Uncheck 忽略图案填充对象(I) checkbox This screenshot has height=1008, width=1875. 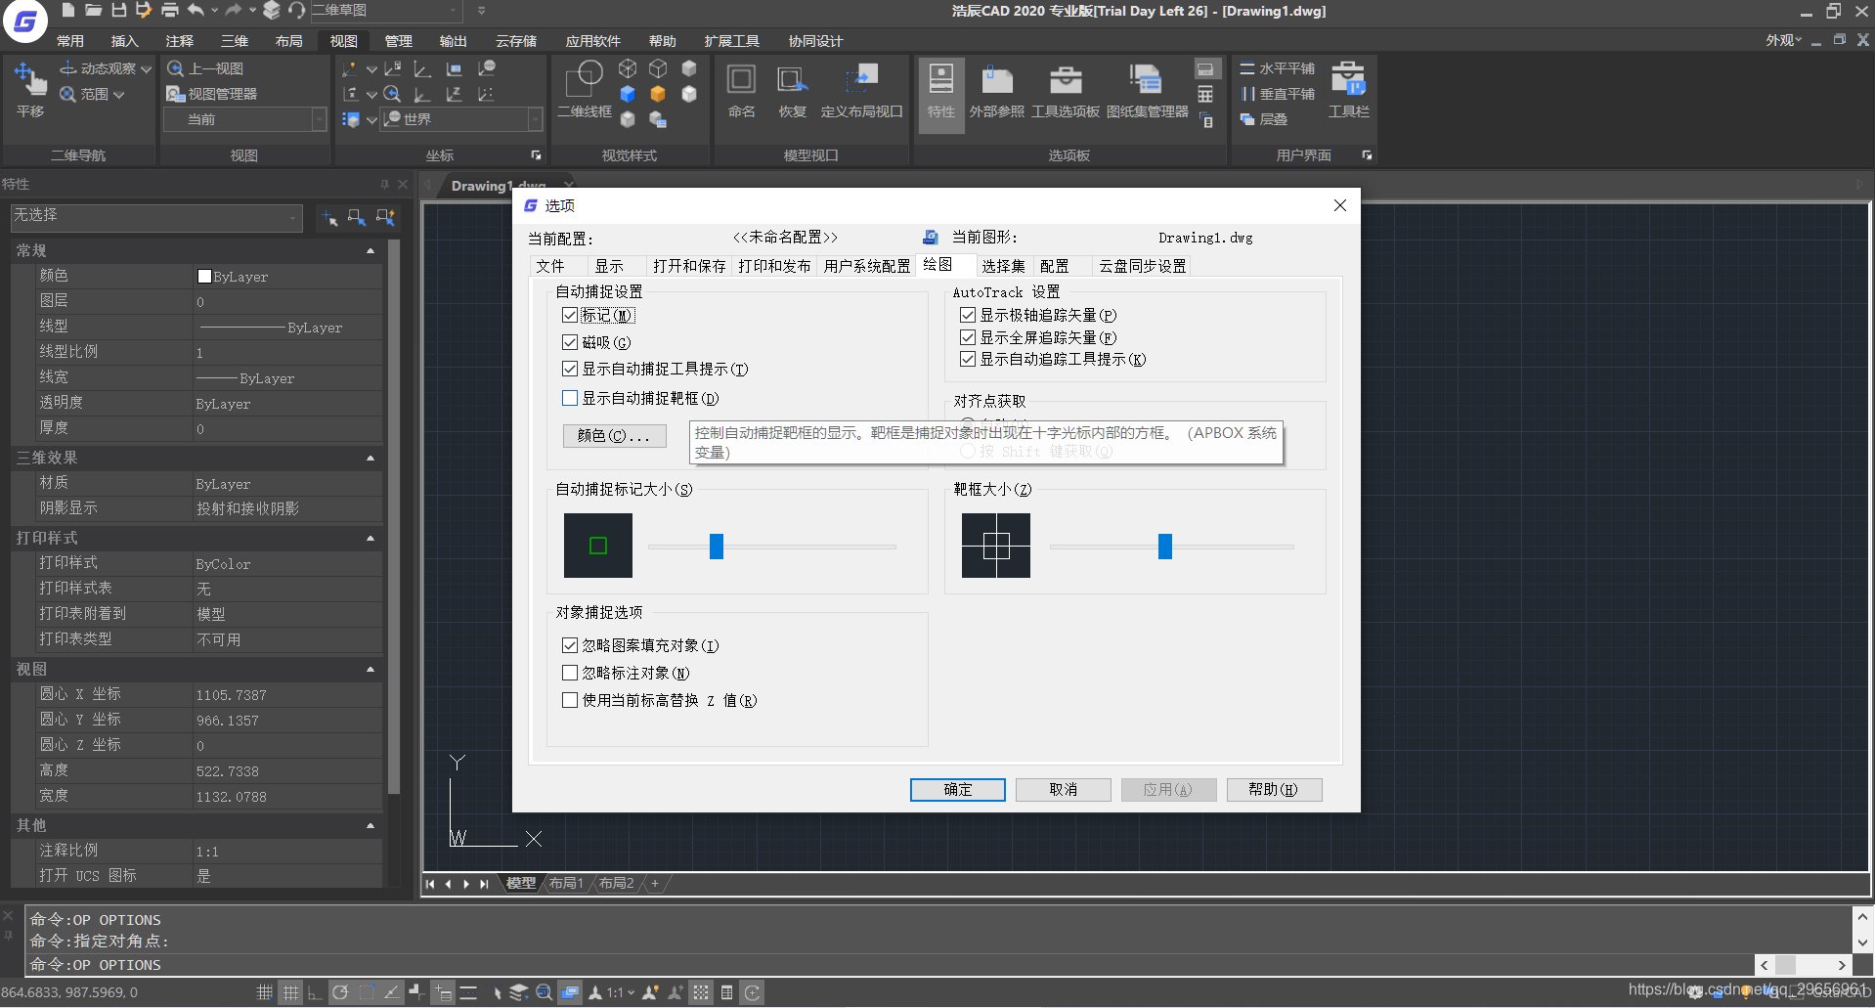(x=570, y=645)
